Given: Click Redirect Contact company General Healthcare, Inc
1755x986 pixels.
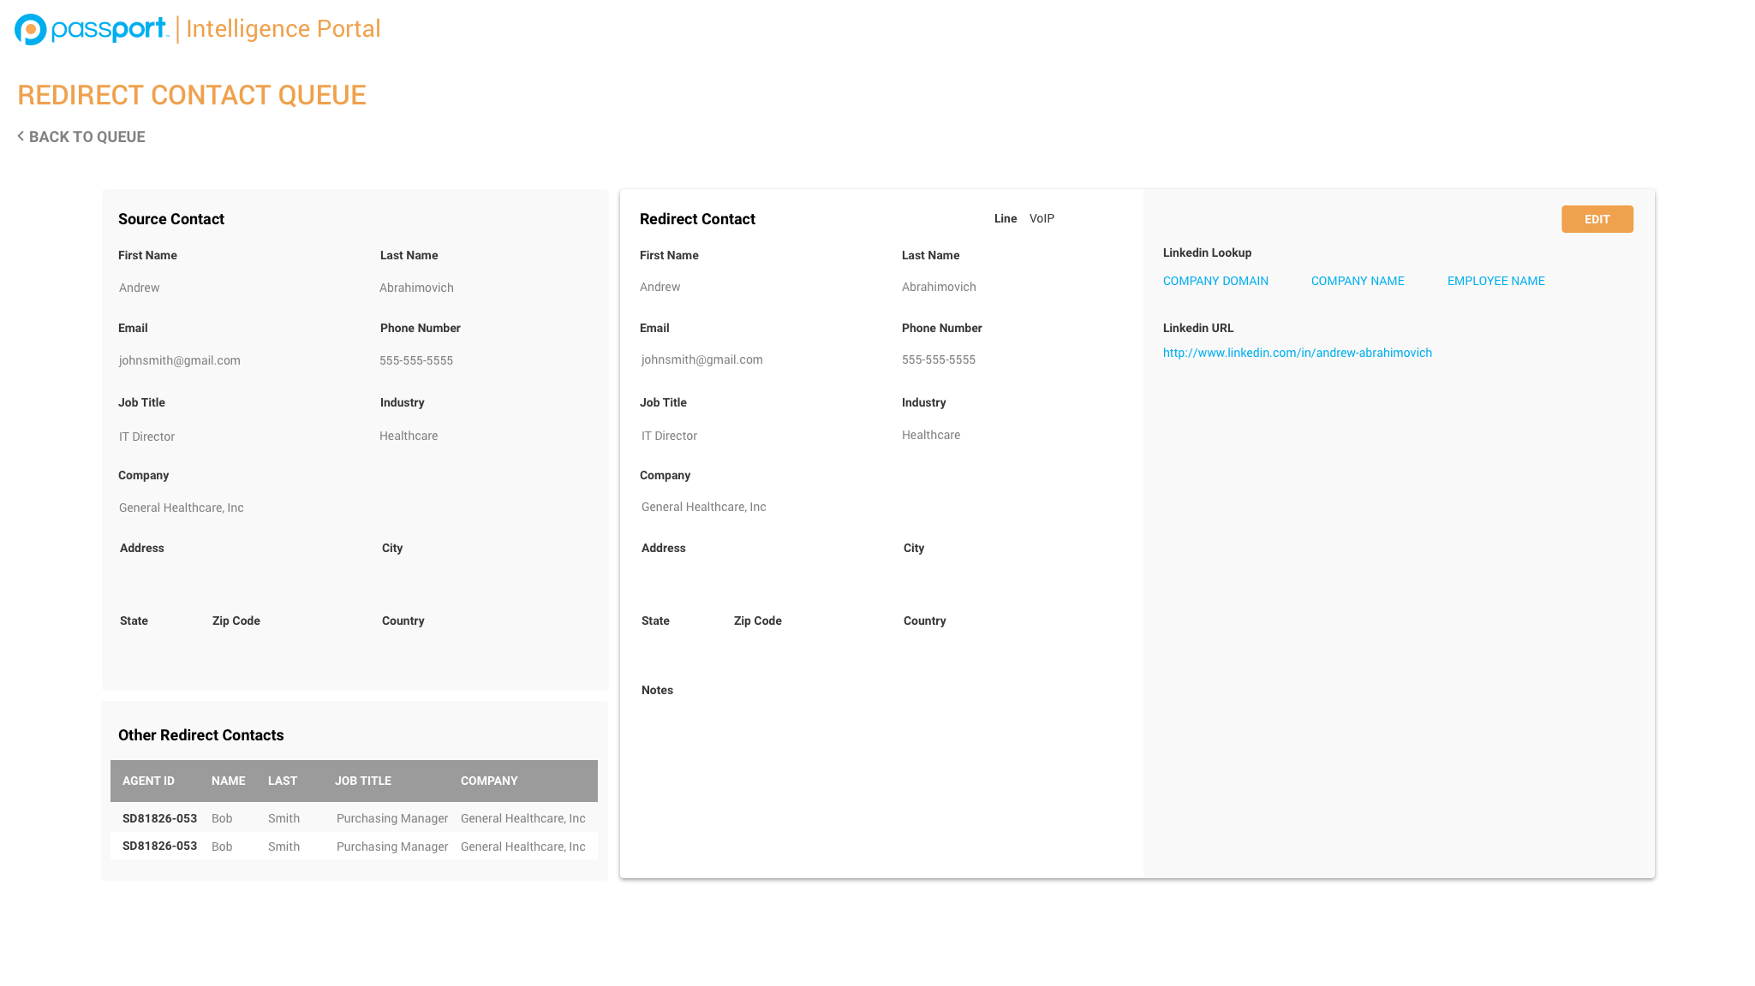Looking at the screenshot, I should [703, 507].
